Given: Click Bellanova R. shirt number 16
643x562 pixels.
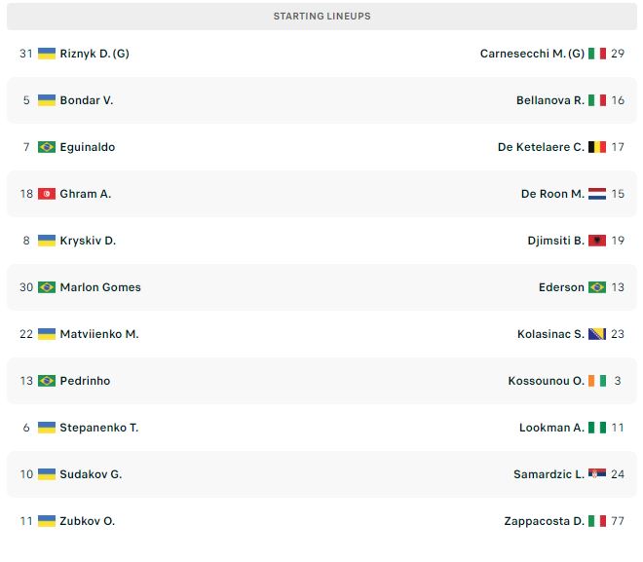Looking at the screenshot, I should click(618, 100).
